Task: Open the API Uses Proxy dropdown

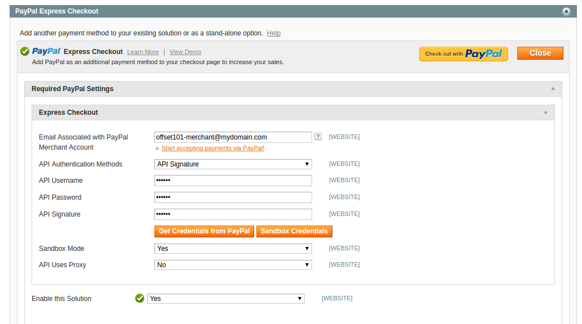Action: [233, 265]
